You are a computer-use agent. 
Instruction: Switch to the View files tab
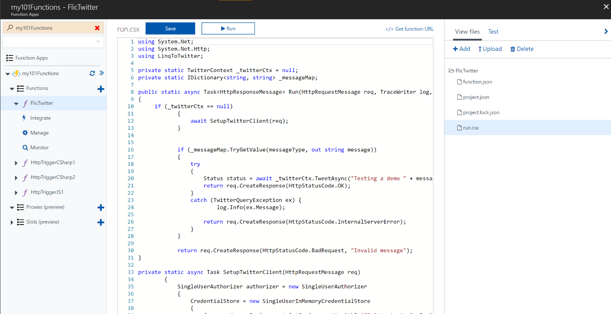click(x=467, y=32)
